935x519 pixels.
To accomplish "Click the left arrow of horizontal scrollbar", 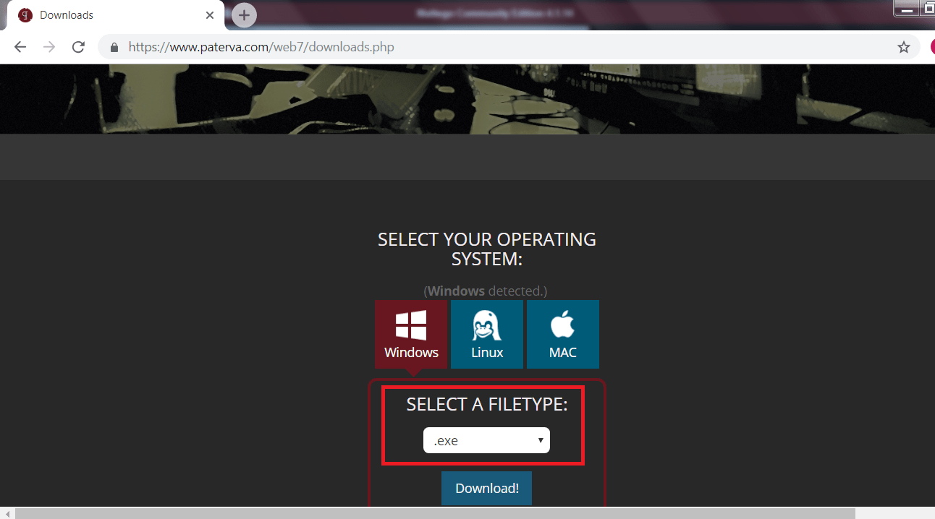I will pyautogui.click(x=7, y=513).
